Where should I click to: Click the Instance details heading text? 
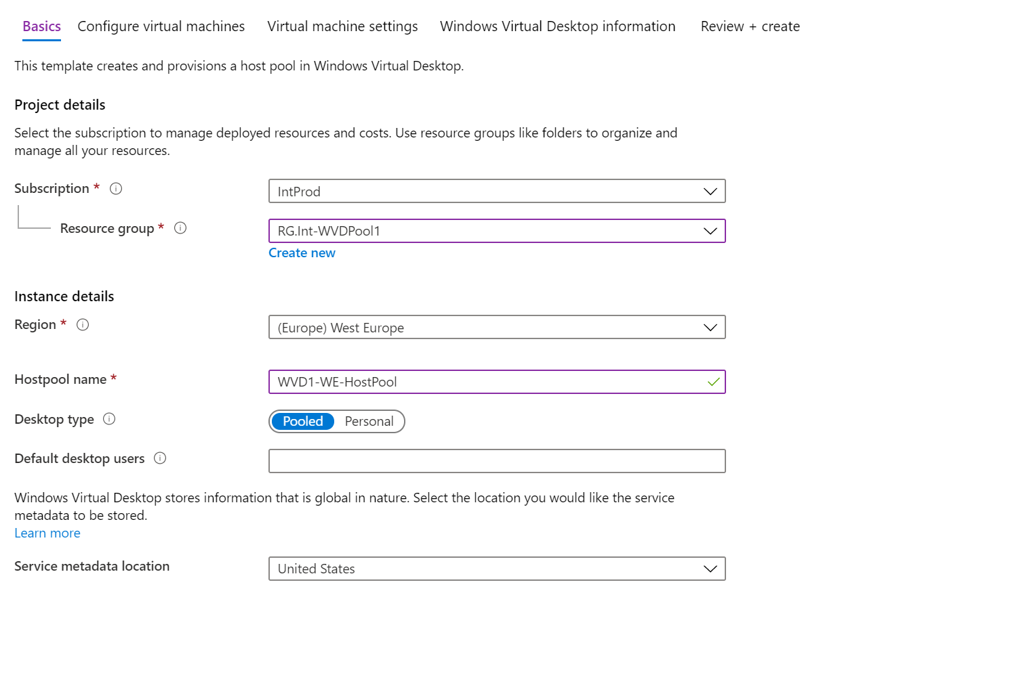pyautogui.click(x=64, y=296)
